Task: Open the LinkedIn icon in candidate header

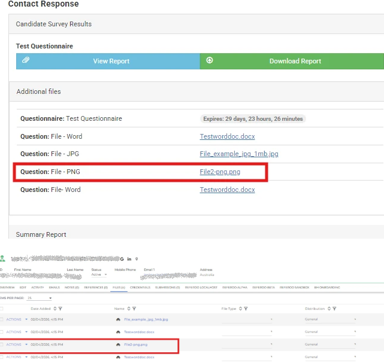Action: pos(129,259)
